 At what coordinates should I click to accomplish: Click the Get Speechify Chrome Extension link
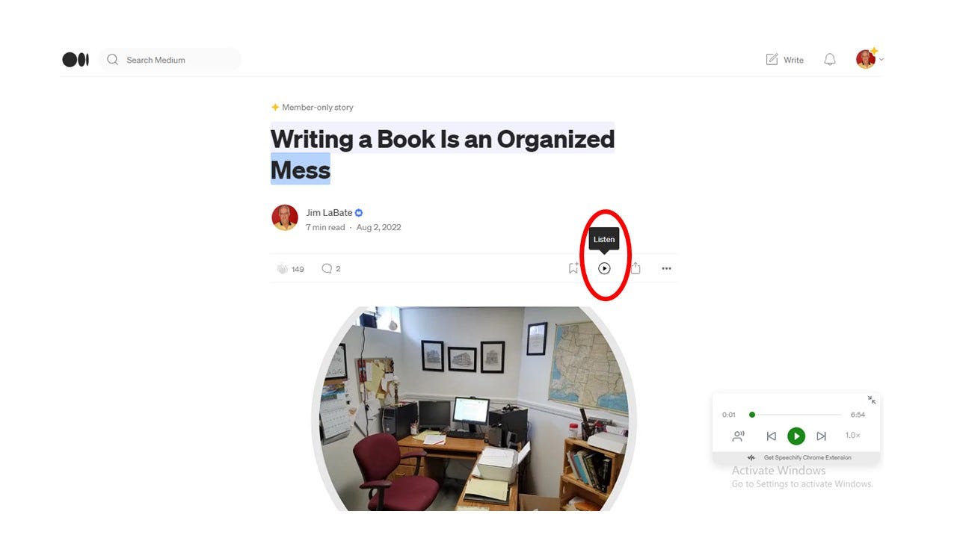click(807, 457)
